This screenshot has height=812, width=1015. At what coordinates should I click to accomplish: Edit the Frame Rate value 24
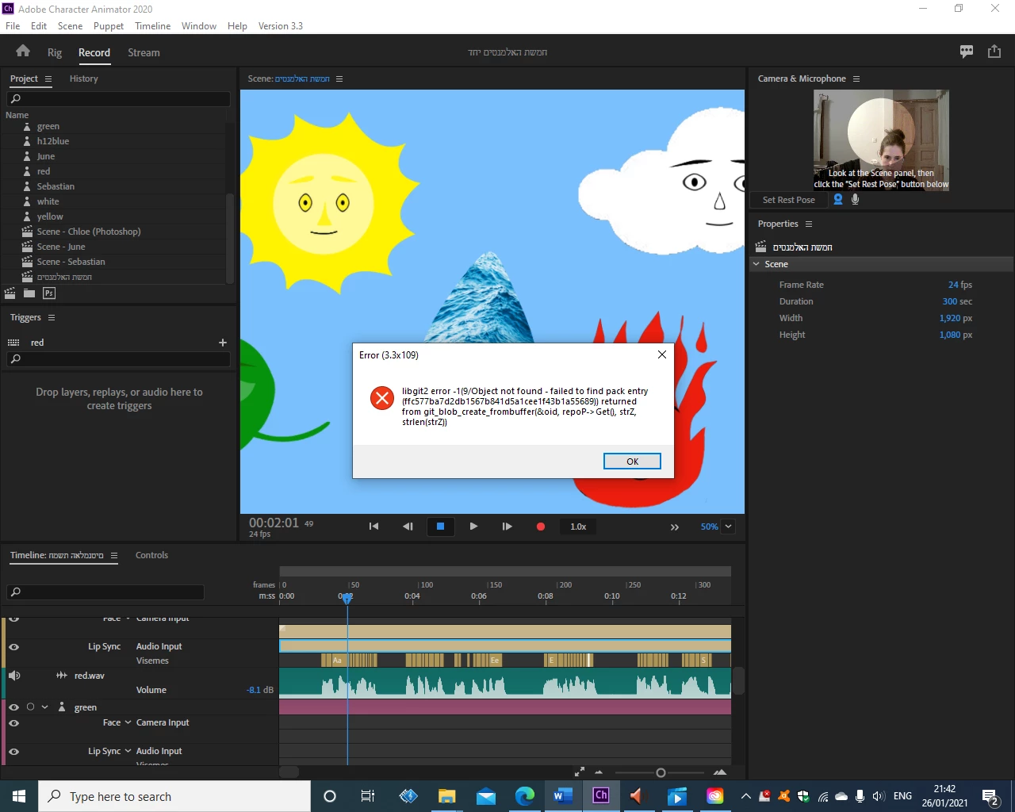953,285
